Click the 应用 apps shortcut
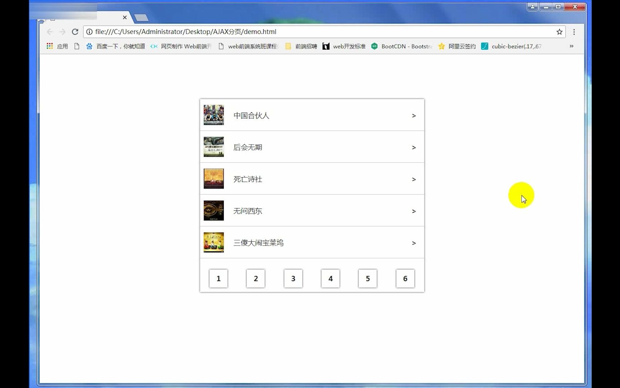This screenshot has height=388, width=620. 58,46
